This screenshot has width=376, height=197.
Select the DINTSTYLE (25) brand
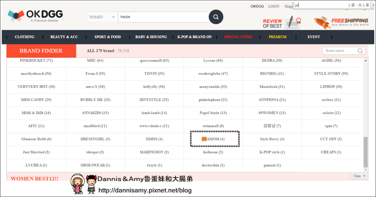pos(154,100)
